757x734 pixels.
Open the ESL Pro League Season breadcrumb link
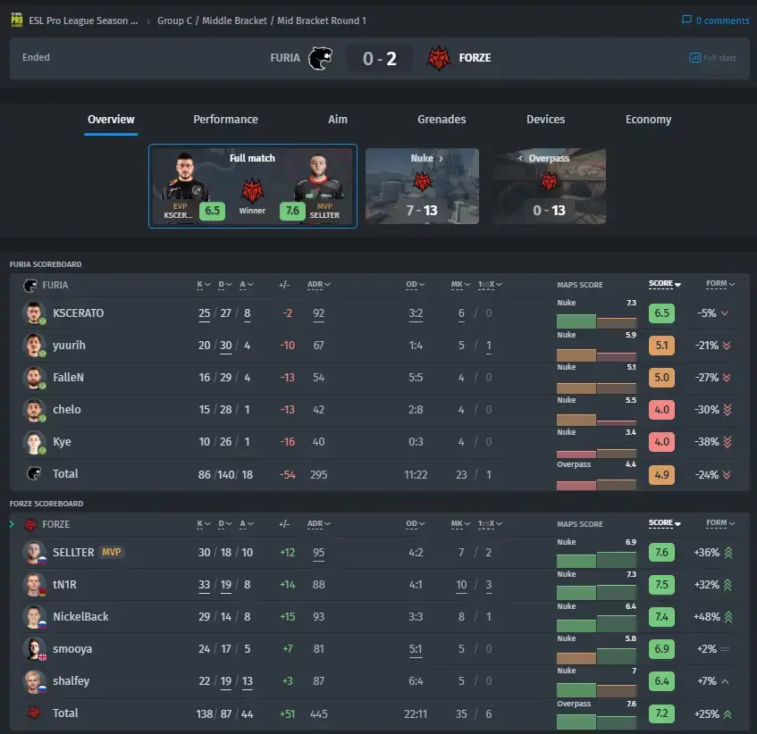tap(83, 21)
